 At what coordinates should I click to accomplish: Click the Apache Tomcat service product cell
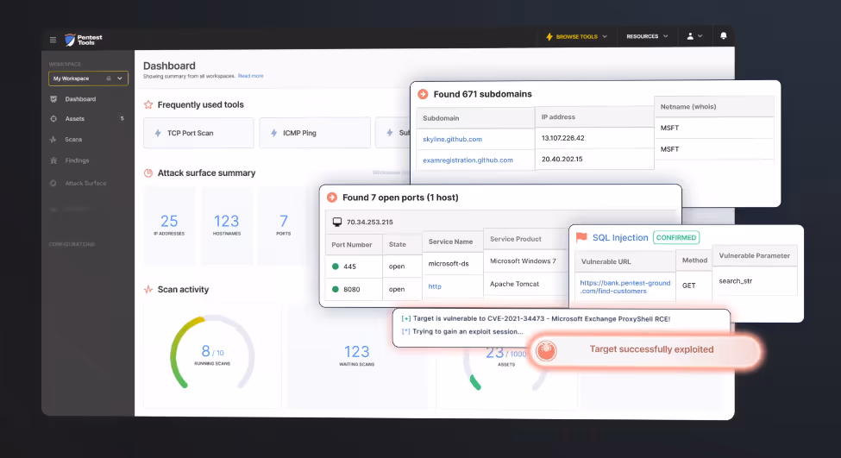[x=526, y=284]
